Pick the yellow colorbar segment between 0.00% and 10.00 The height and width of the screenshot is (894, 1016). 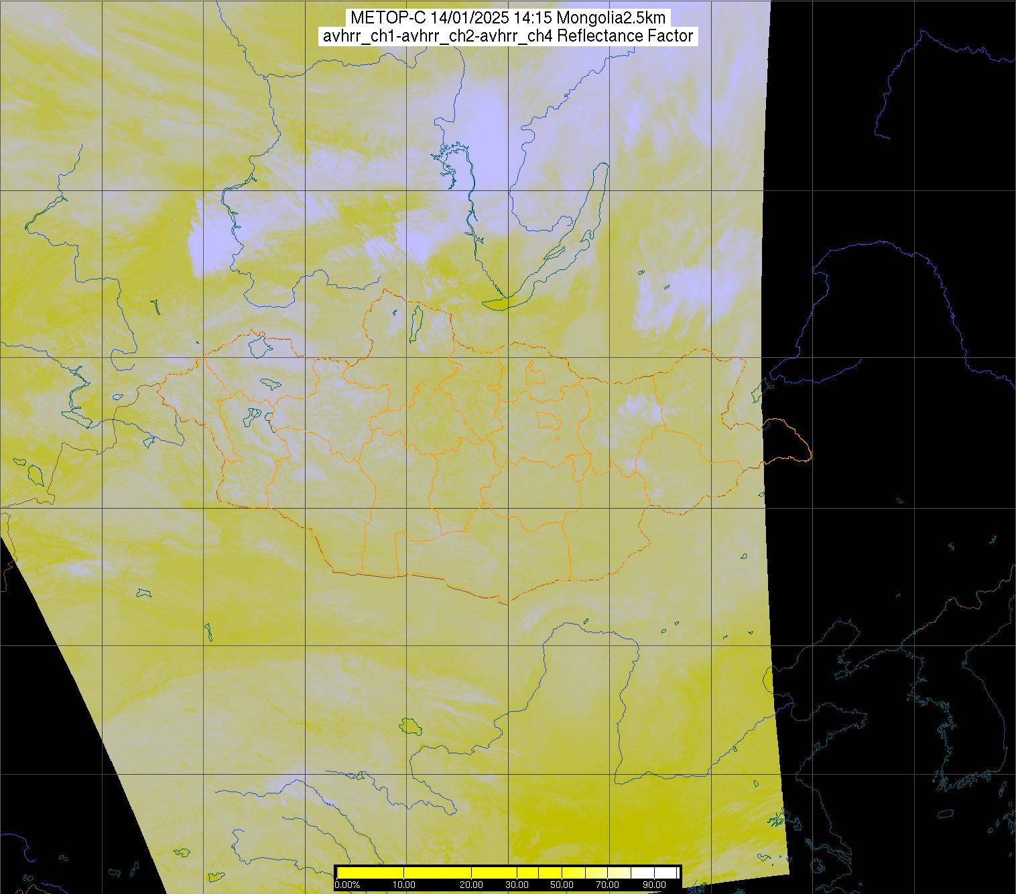(x=371, y=873)
